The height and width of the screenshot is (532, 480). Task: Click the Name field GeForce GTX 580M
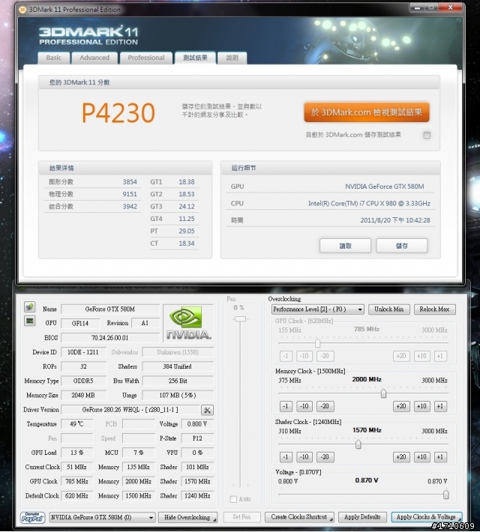click(x=110, y=309)
